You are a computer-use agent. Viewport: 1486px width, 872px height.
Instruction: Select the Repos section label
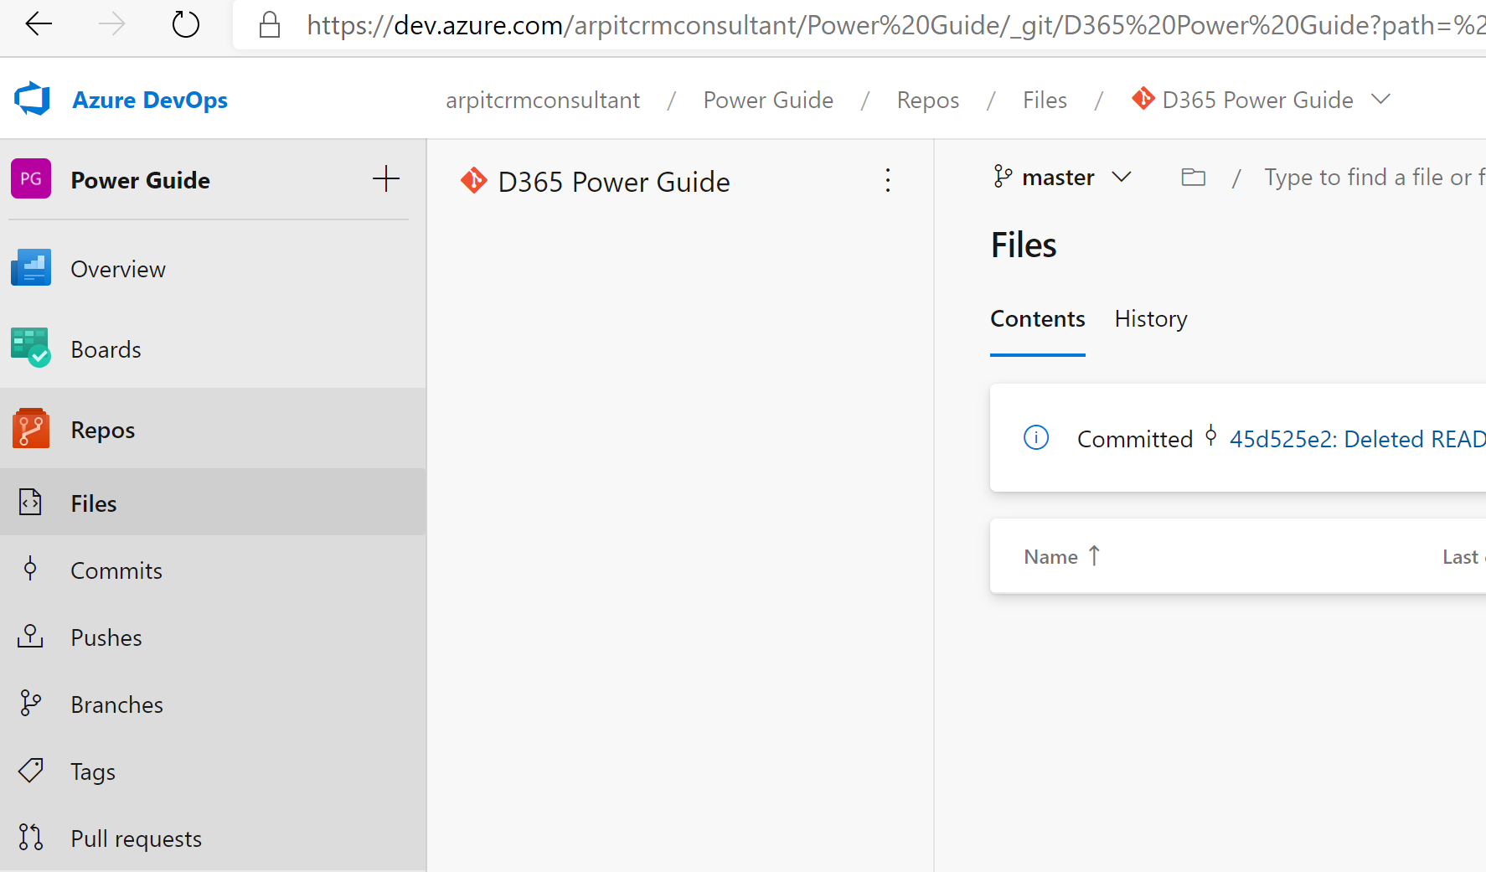[103, 430]
